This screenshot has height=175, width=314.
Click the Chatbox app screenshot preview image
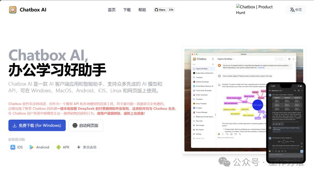(x=244, y=100)
